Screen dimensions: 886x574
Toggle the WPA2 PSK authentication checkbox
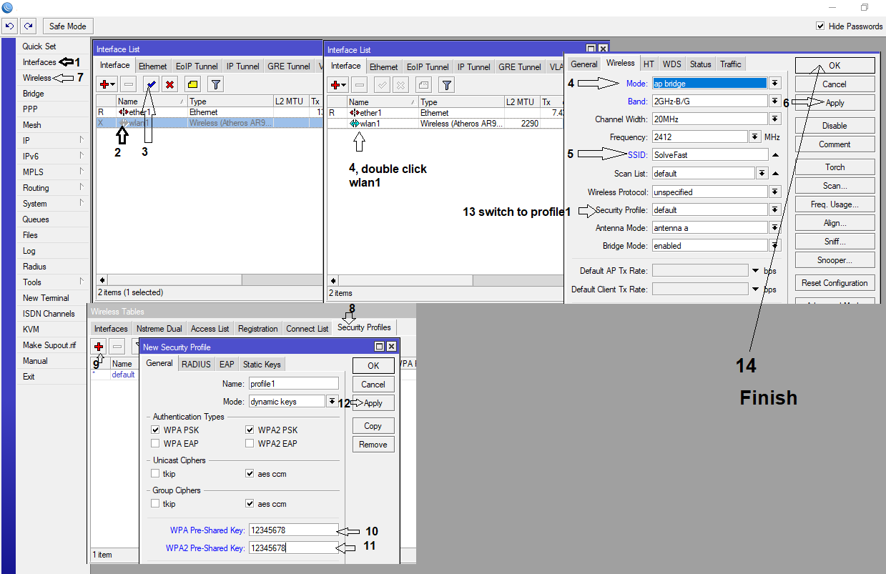click(x=250, y=430)
